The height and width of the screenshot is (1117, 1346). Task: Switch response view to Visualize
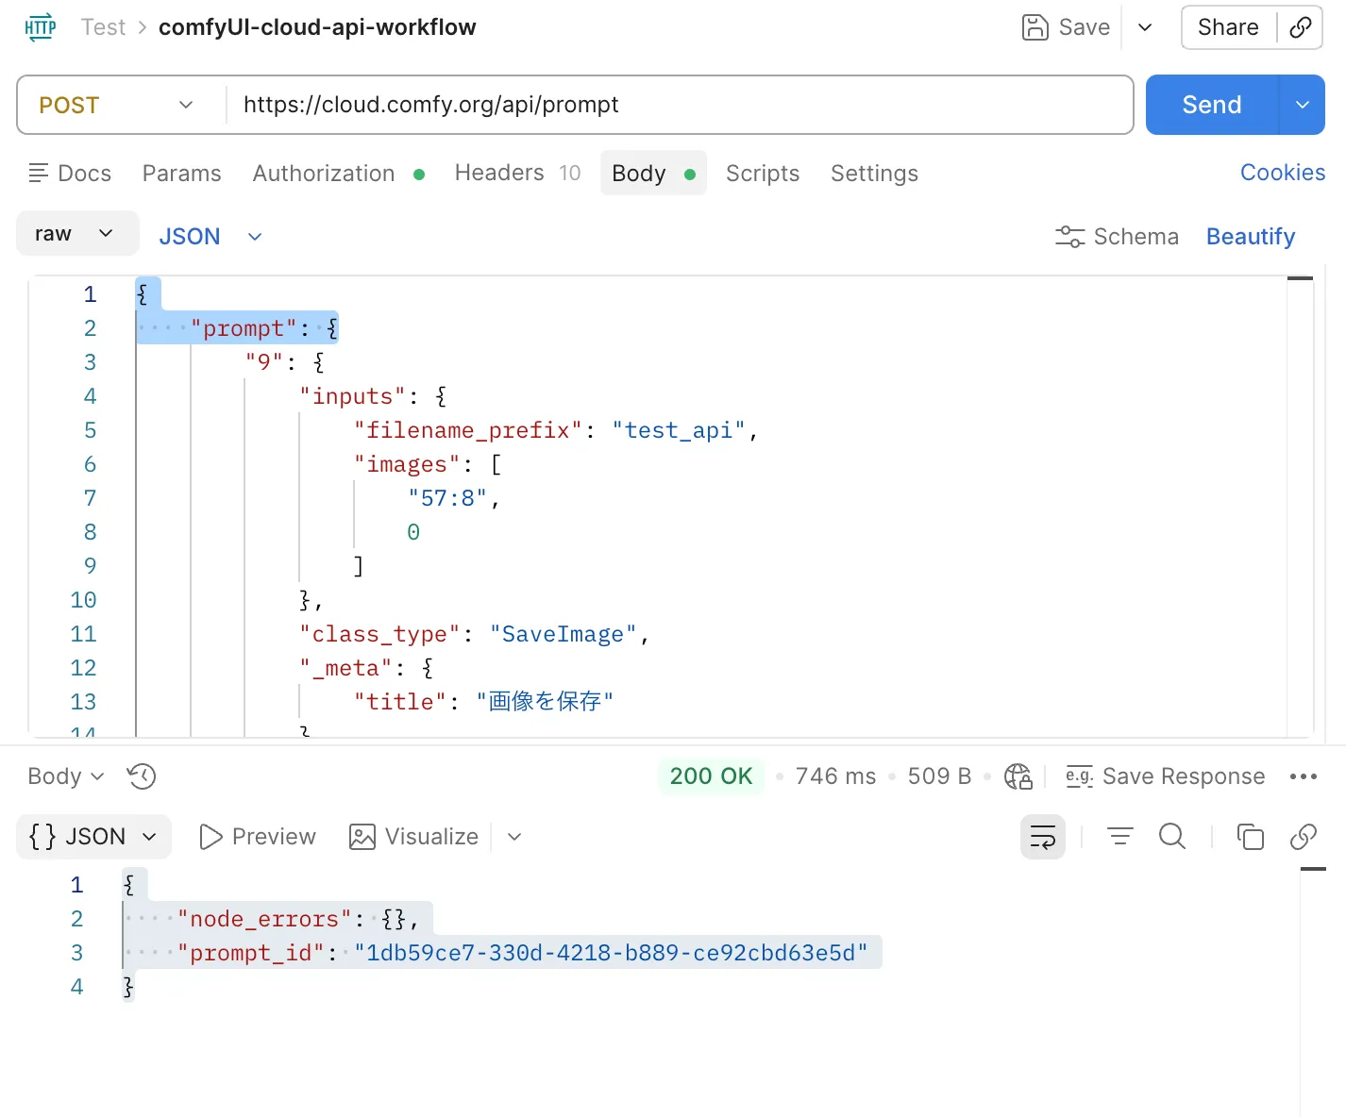click(x=413, y=837)
